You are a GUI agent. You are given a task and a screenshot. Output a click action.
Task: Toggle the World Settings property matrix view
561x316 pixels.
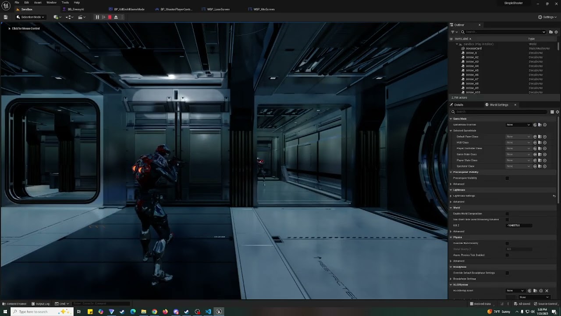[552, 112]
